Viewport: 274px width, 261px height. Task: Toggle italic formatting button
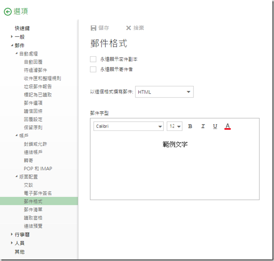point(203,126)
